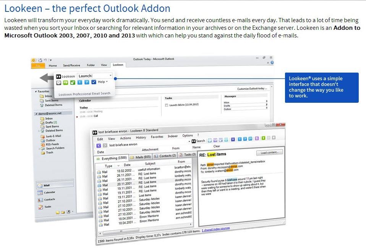
Task: Click the purple back arrow in Lookeen window
Action: coord(99,146)
